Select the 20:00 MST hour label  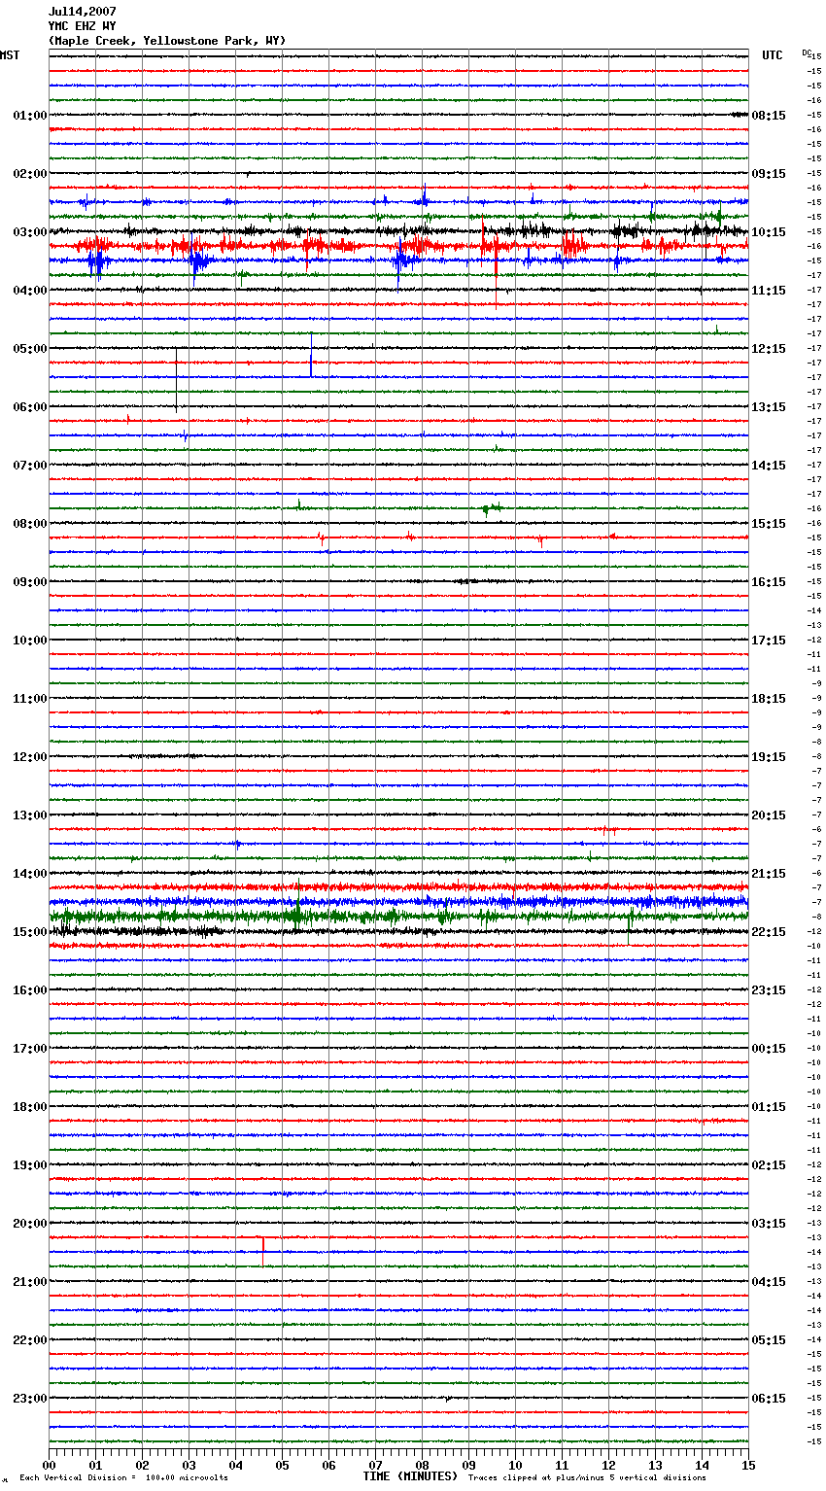click(x=30, y=1224)
